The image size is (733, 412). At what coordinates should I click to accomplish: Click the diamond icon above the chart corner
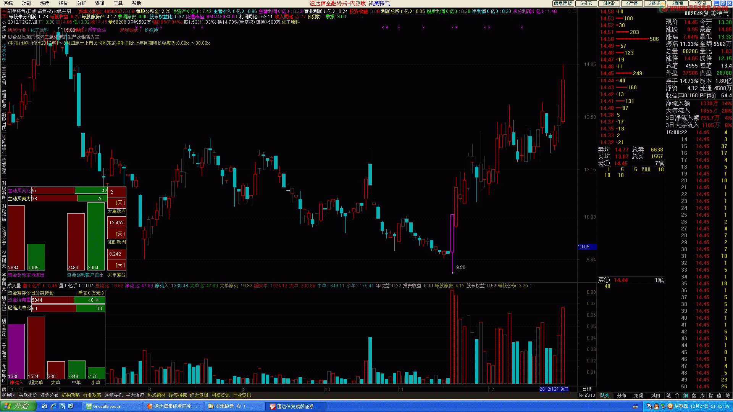pyautogui.click(x=570, y=11)
